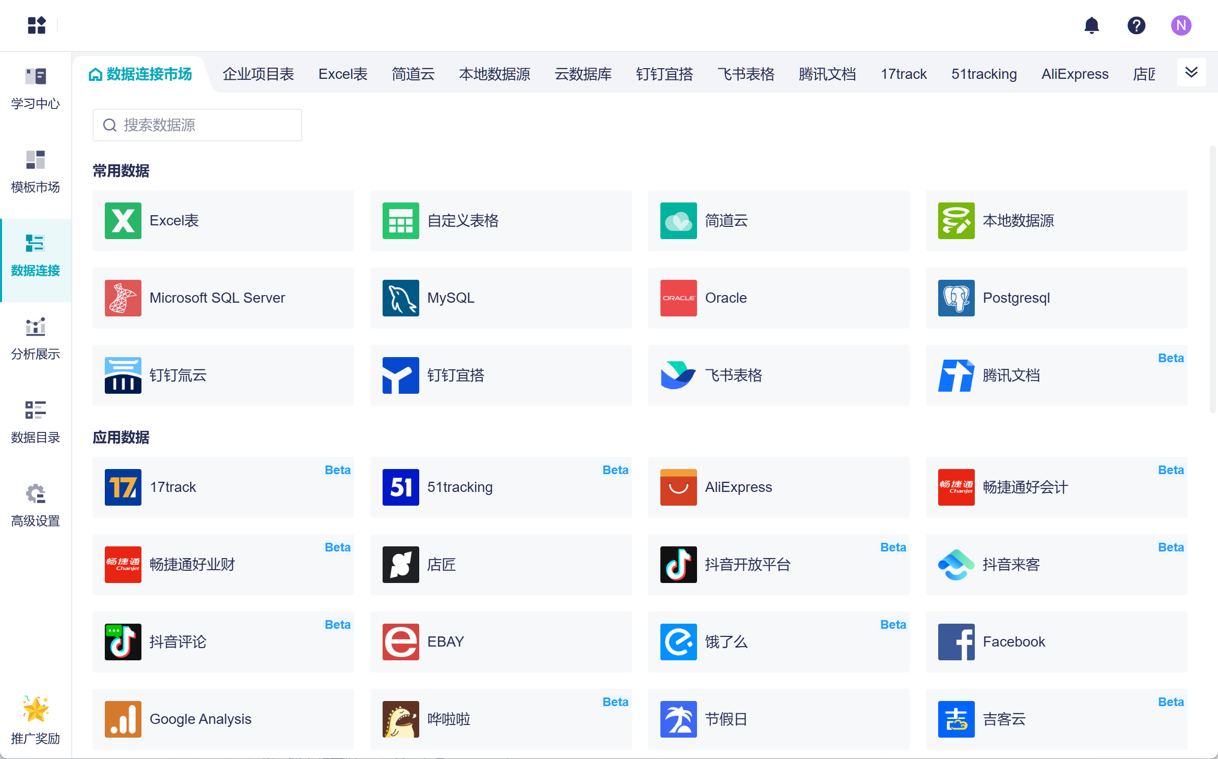Open 推广奖励 star icon
This screenshot has height=759, width=1218.
tap(36, 709)
